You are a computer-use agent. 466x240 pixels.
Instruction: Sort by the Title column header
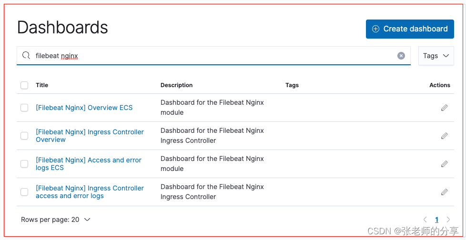tap(42, 85)
